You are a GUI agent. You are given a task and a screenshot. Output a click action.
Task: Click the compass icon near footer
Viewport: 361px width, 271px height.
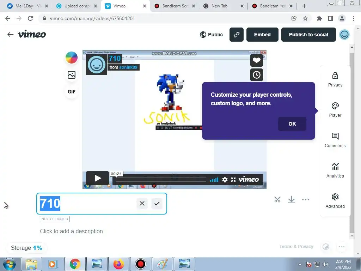click(x=326, y=247)
